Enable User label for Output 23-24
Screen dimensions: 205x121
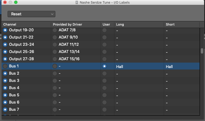pos(104,45)
